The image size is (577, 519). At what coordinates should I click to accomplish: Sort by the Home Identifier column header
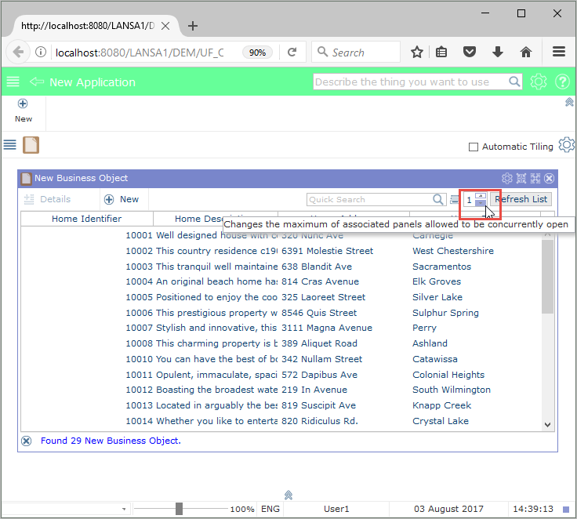[86, 219]
